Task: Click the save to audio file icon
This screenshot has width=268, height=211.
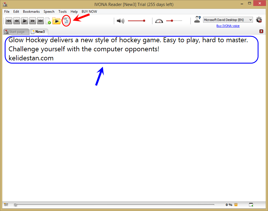Action: (x=66, y=21)
